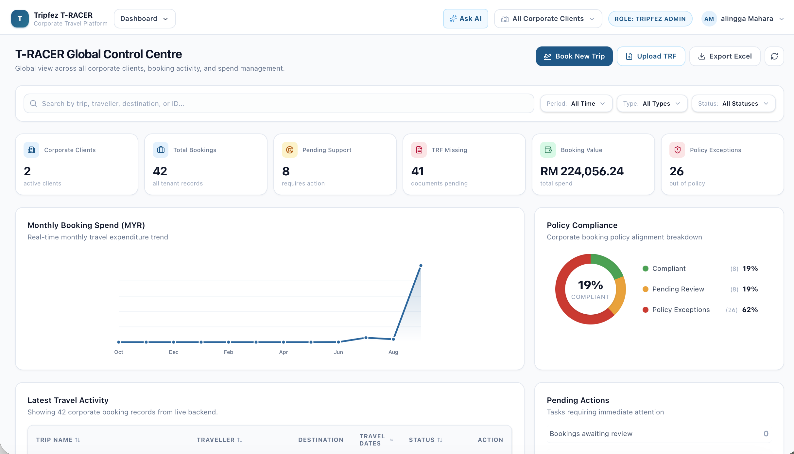The width and height of the screenshot is (794, 454).
Task: Click the Booking Value wallet icon
Action: pyautogui.click(x=548, y=150)
